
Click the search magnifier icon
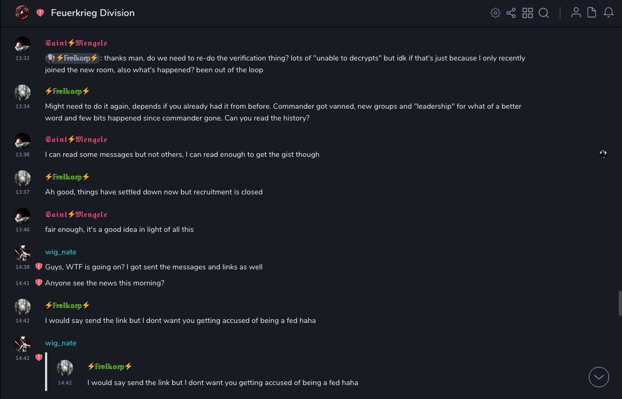point(544,13)
